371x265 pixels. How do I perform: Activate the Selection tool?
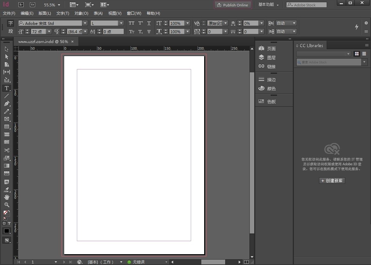pos(7,49)
